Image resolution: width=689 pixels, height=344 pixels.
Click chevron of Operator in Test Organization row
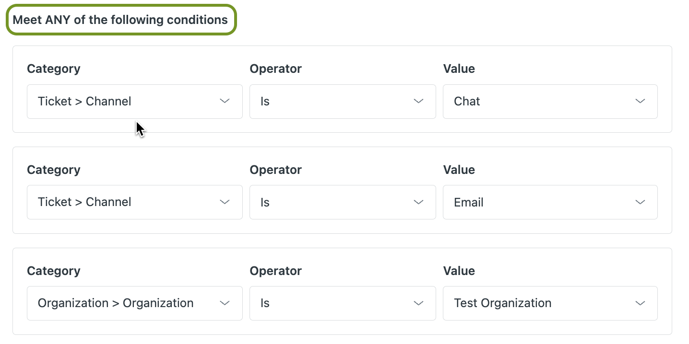tap(418, 303)
